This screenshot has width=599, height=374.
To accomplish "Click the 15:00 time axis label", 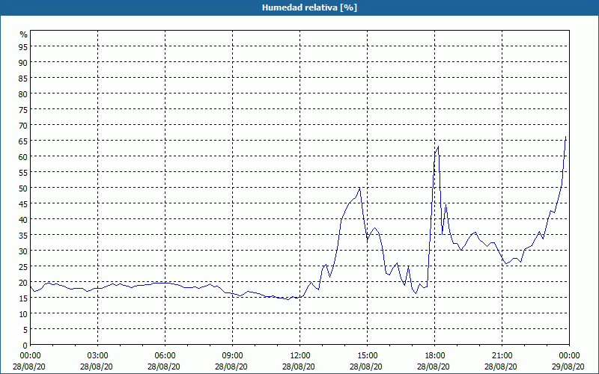I will [367, 356].
